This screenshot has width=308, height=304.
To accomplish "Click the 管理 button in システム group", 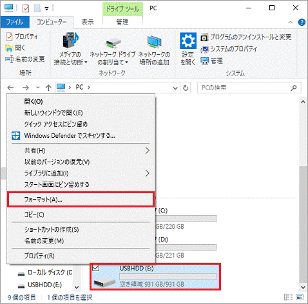I will (x=212, y=61).
